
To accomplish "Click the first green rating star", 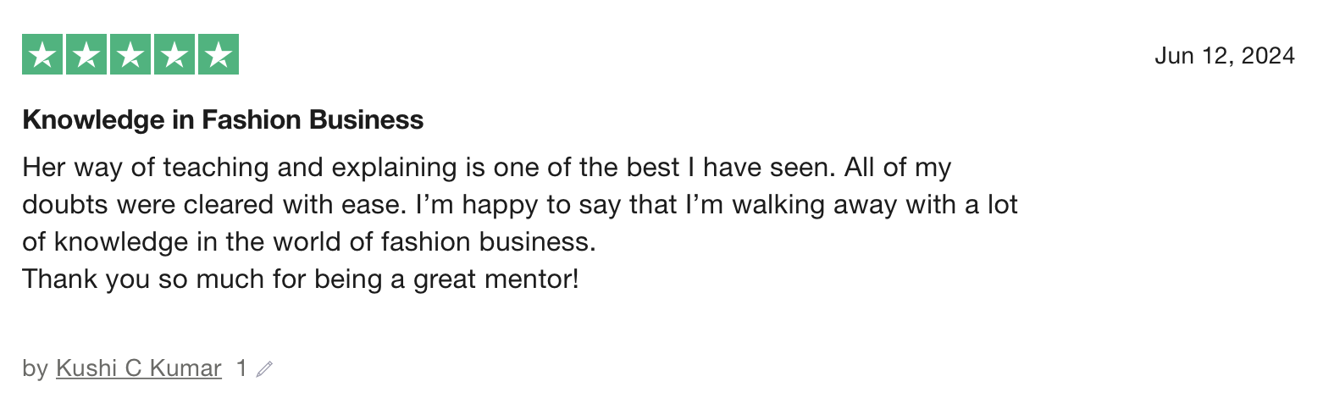I will coord(42,55).
